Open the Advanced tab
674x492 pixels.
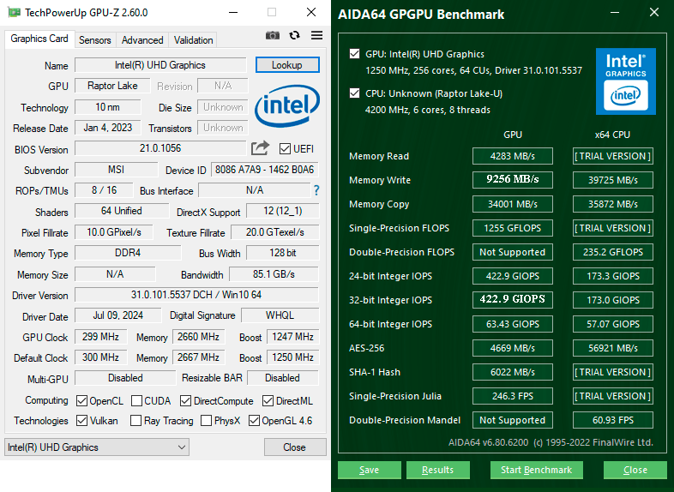point(142,40)
